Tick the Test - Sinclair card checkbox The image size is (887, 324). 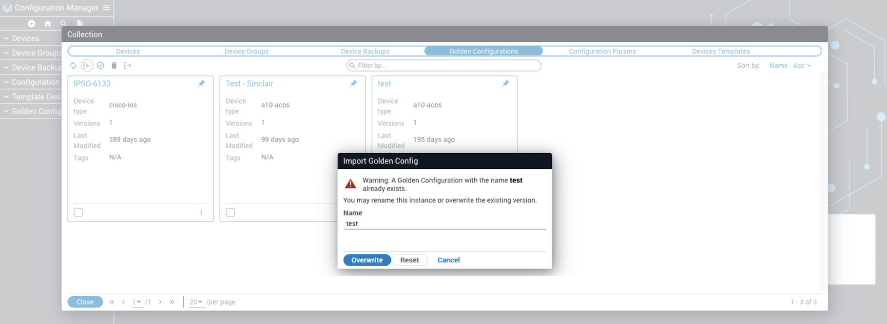[x=231, y=213]
